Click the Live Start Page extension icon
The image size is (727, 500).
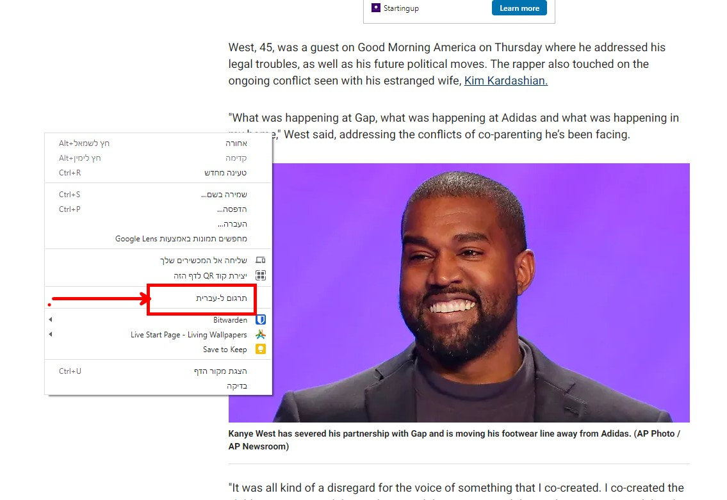pyautogui.click(x=261, y=335)
